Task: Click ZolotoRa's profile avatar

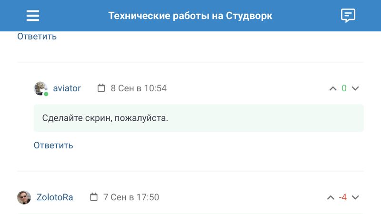Action: (24, 197)
